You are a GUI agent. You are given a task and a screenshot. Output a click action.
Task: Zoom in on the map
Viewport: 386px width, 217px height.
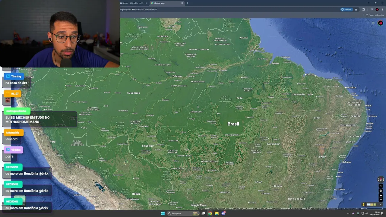(x=381, y=196)
